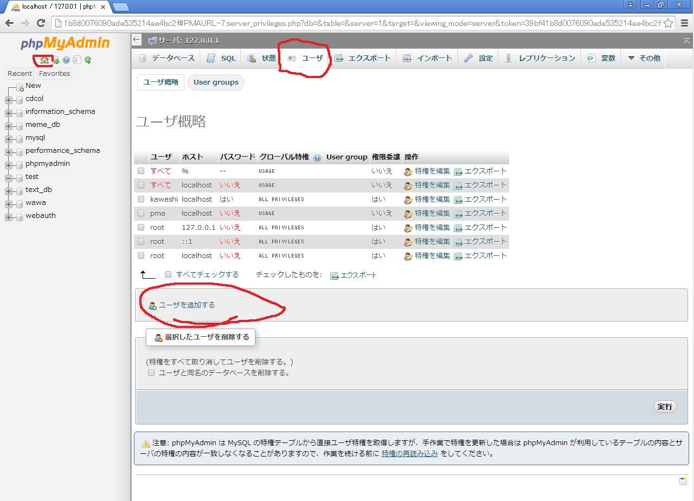Image resolution: width=694 pixels, height=501 pixels.
Task: Check the box for すべて % user row
Action: [x=141, y=171]
